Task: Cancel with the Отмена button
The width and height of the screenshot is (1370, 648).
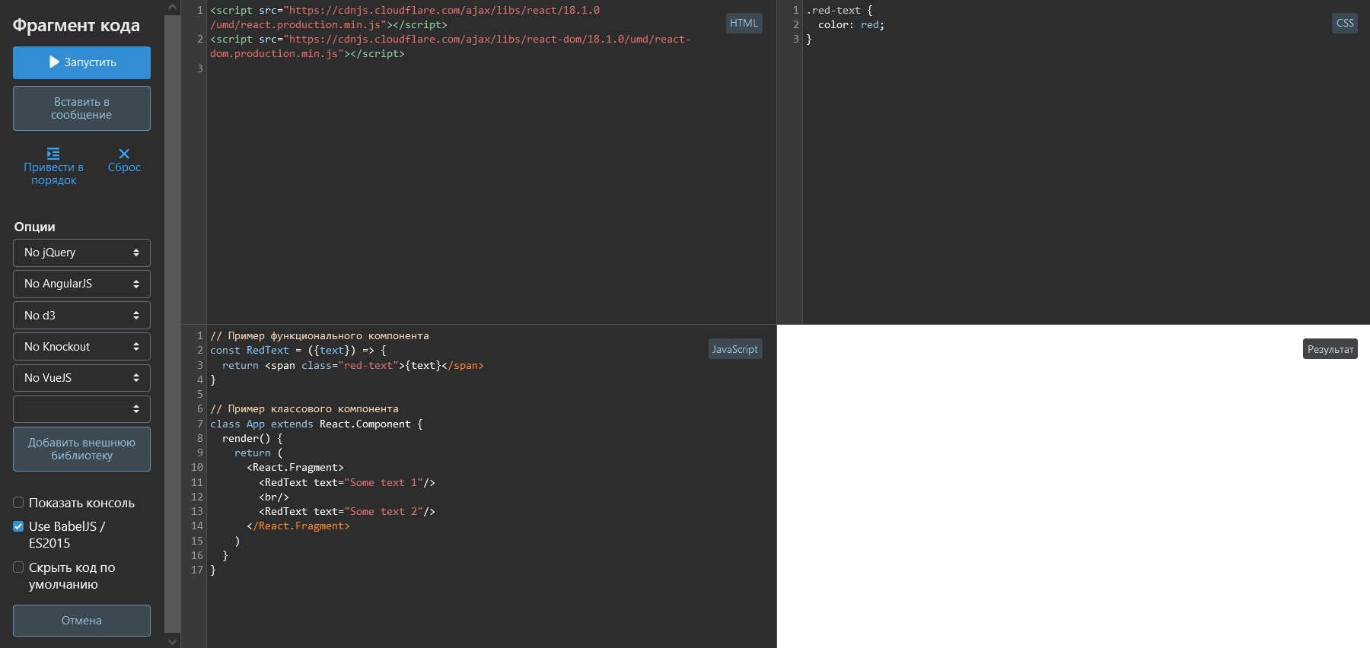Action: (x=81, y=621)
